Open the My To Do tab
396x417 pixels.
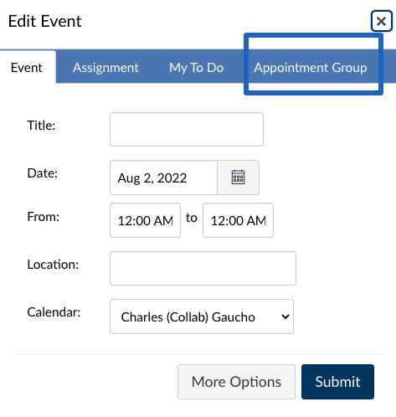[197, 67]
